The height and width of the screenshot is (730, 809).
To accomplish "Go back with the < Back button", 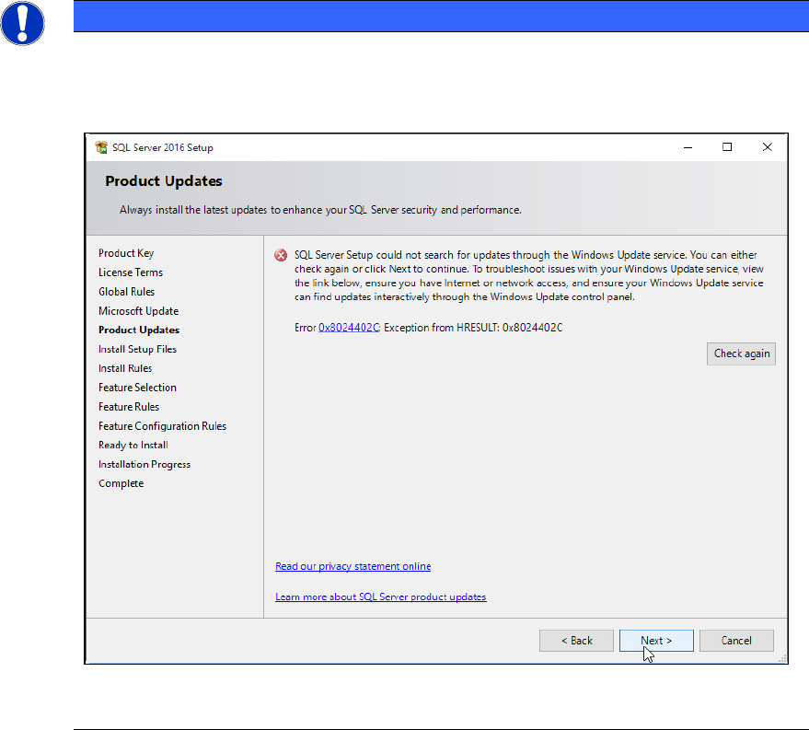I will [577, 641].
